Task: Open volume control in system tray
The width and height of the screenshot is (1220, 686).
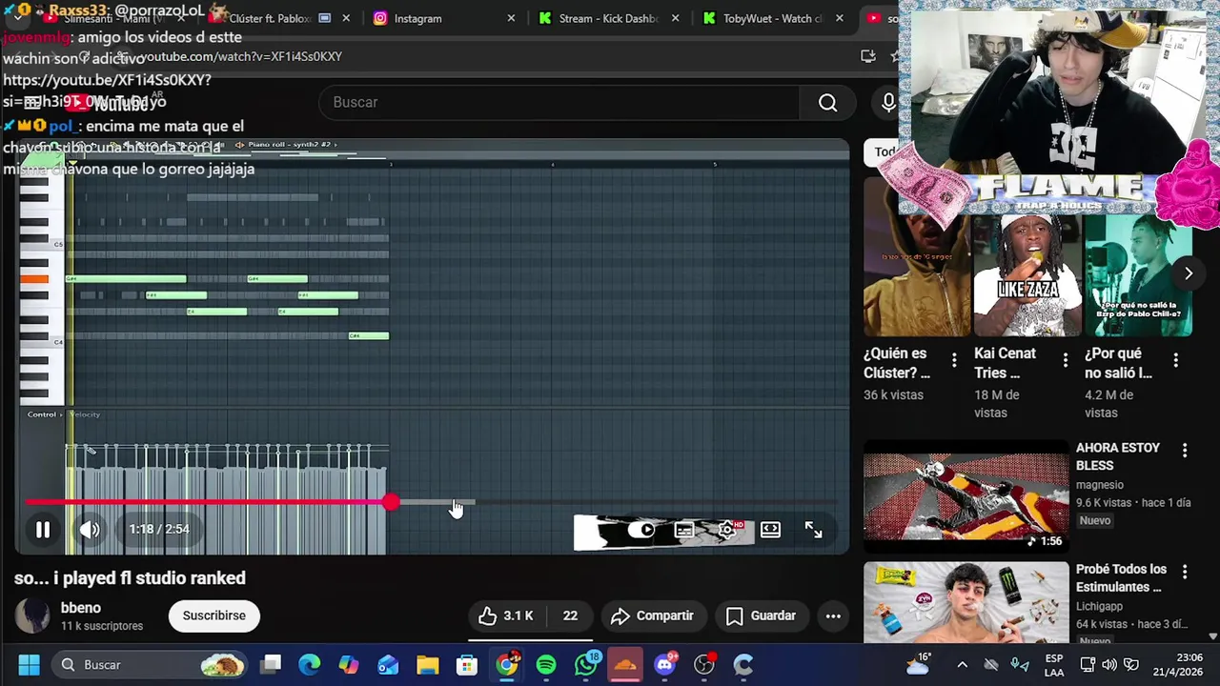Action: tap(1109, 665)
